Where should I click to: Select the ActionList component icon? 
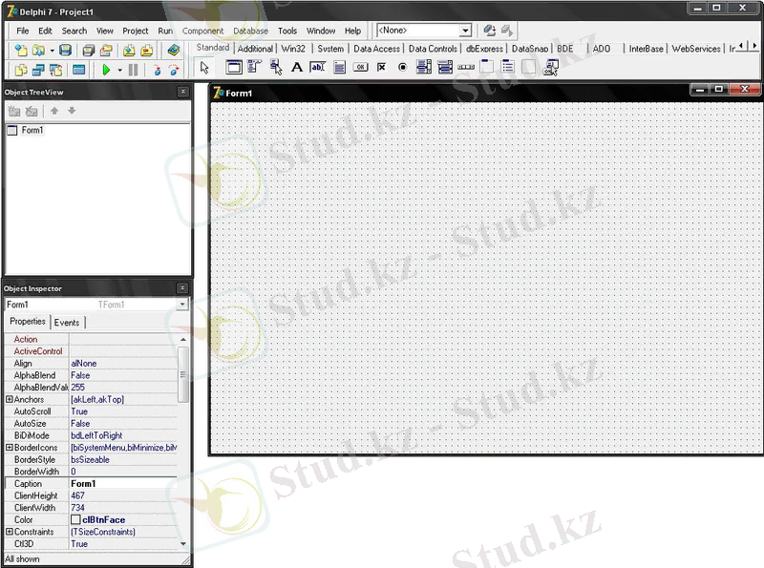coord(551,67)
